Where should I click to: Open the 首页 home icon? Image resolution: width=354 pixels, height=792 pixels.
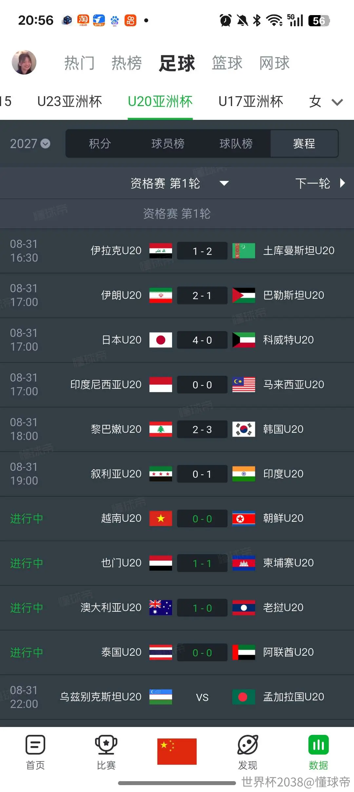tap(35, 745)
